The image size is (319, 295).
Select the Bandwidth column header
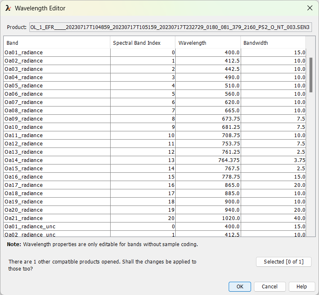(273, 43)
